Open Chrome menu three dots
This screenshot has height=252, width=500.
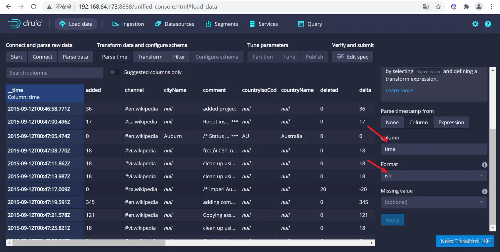pyautogui.click(x=491, y=7)
